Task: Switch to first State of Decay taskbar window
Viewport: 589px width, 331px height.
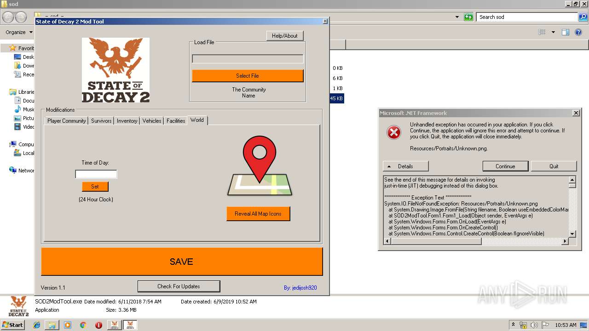Action: tap(114, 325)
